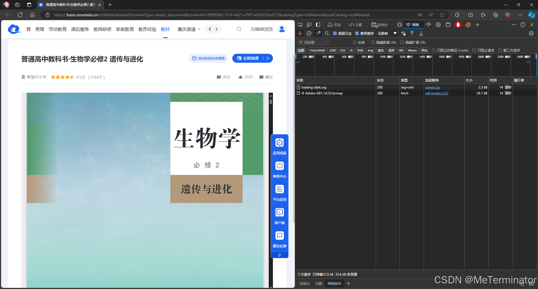Check the 隐藏扩展 URL checkbox
538x289 pixels.
[x=402, y=42]
